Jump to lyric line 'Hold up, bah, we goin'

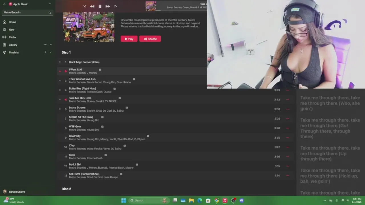[x=330, y=176]
